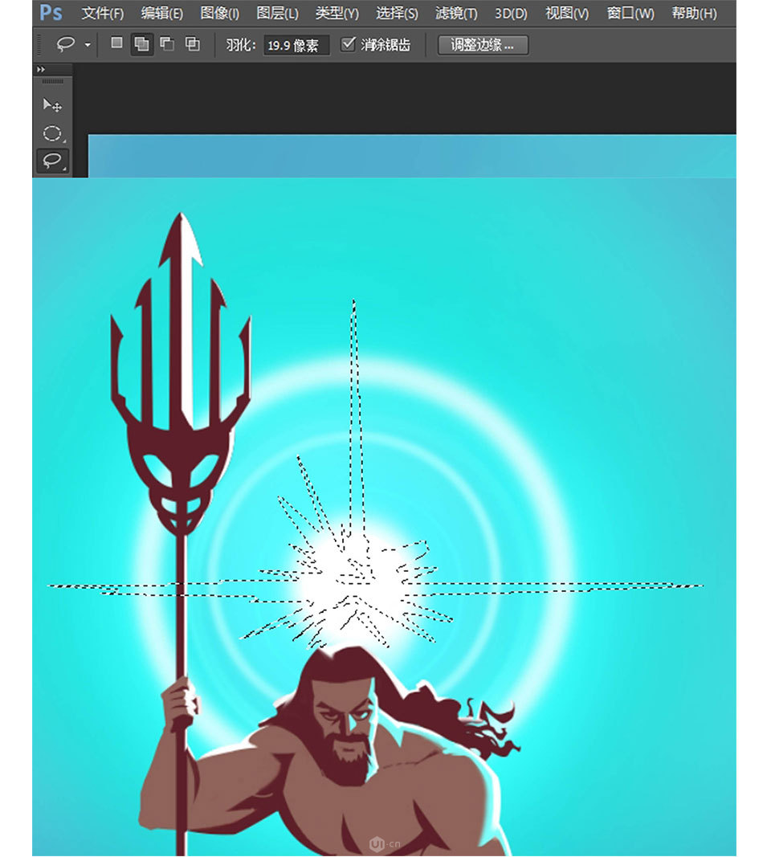Open the 帮助(H) menu

[694, 13]
